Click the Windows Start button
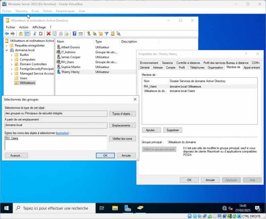The height and width of the screenshot is (219, 266). (7, 208)
